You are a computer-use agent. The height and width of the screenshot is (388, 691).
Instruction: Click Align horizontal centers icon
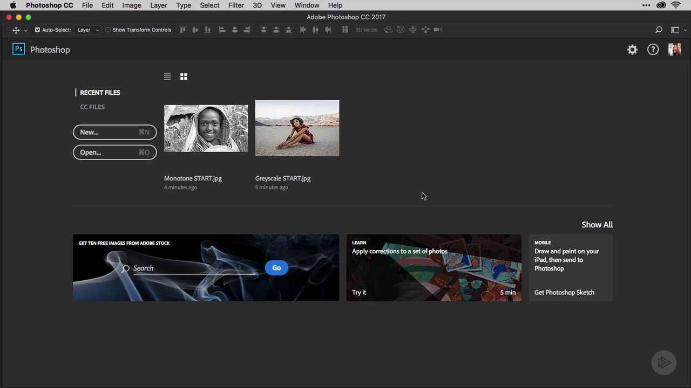(x=235, y=30)
